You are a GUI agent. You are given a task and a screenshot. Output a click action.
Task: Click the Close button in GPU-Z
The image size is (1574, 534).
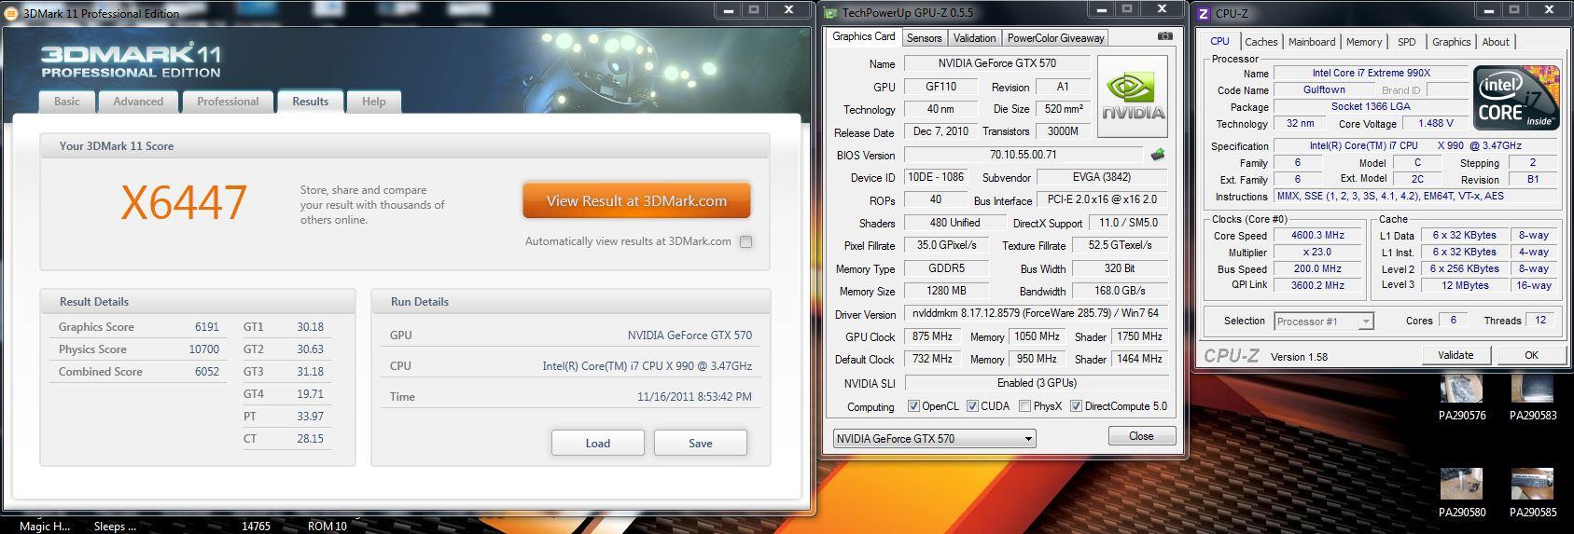[x=1141, y=436]
